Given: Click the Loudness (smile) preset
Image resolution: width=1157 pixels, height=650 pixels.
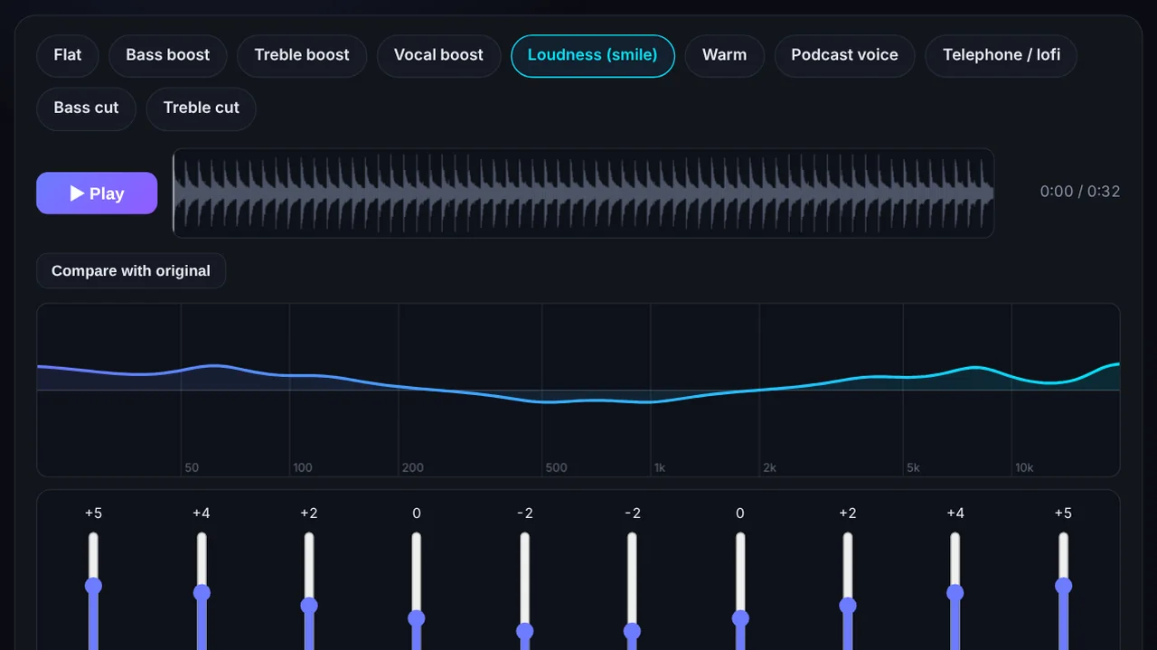Looking at the screenshot, I should [593, 55].
